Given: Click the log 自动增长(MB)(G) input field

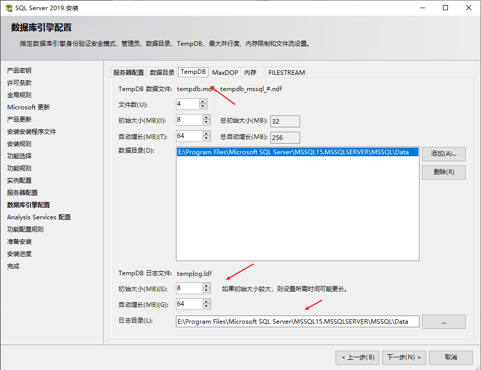Looking at the screenshot, I should tap(190, 304).
